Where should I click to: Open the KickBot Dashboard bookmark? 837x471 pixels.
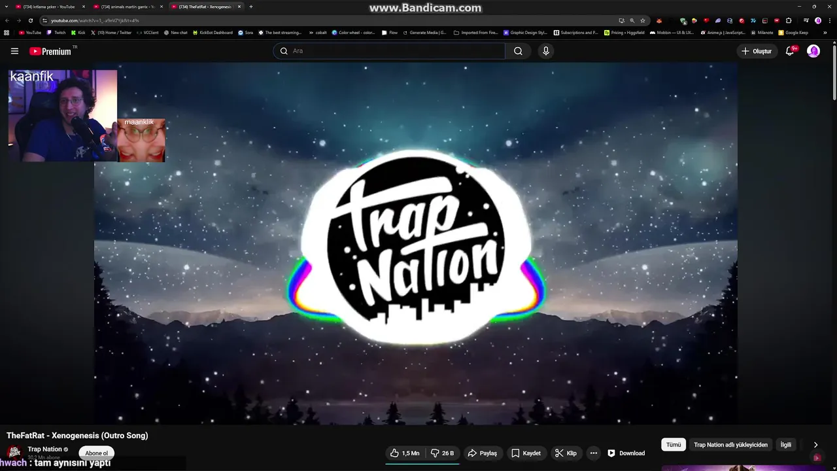click(213, 32)
